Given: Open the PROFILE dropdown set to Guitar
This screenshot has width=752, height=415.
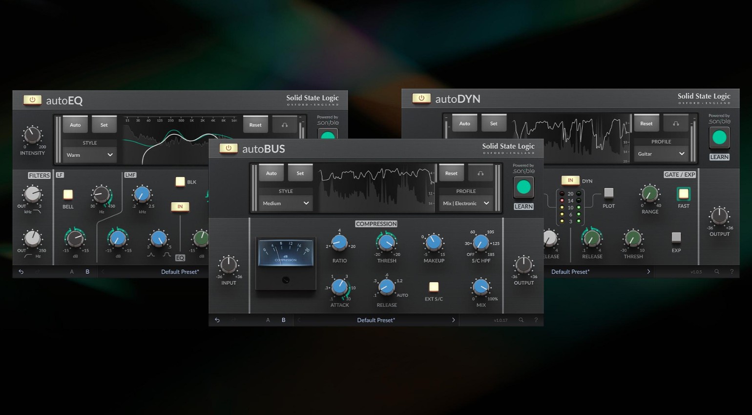Looking at the screenshot, I should pos(661,154).
